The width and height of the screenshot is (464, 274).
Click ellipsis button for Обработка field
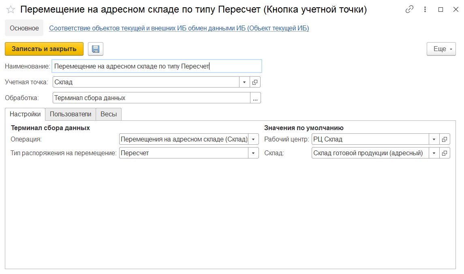coord(255,98)
